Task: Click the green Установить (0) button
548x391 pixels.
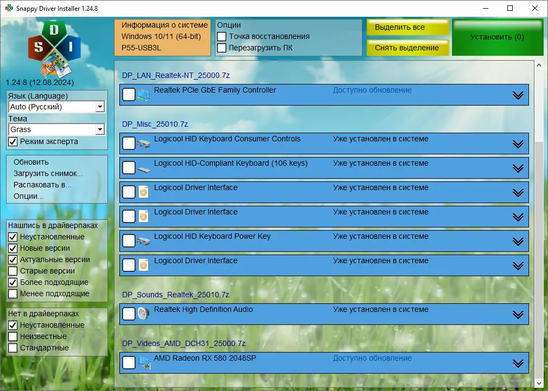Action: (x=498, y=37)
